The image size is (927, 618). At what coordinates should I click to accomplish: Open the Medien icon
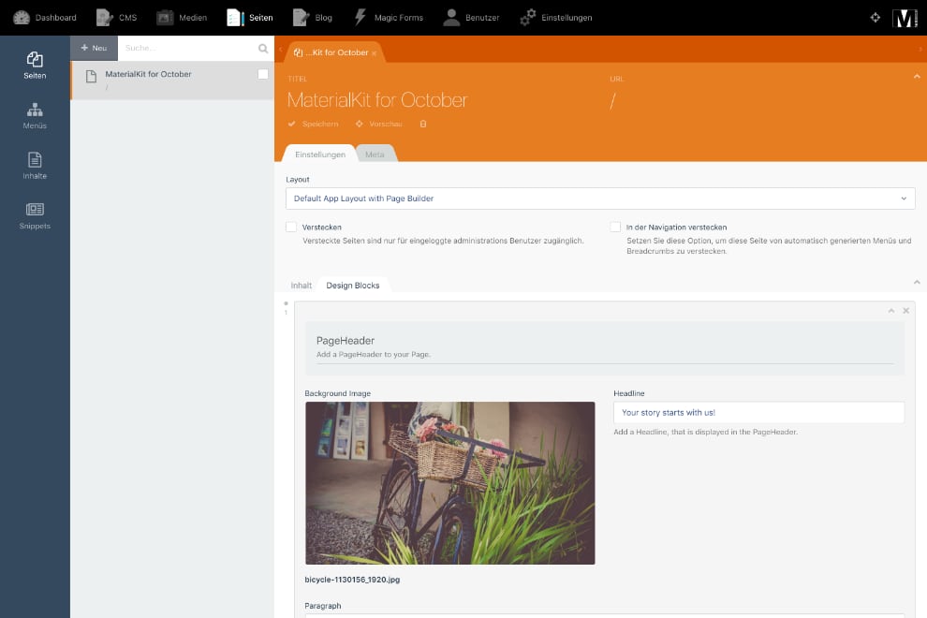165,18
